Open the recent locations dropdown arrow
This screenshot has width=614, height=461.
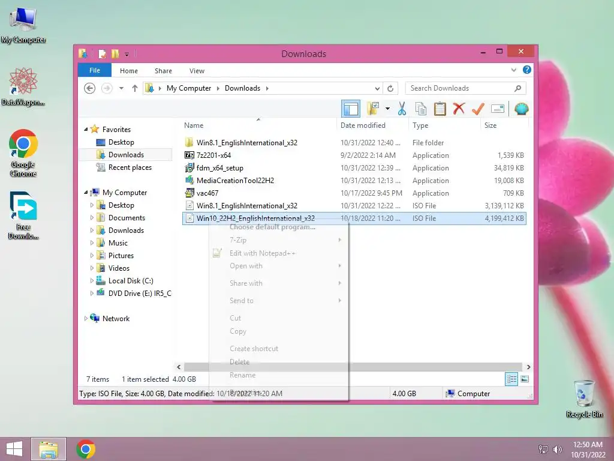click(121, 88)
